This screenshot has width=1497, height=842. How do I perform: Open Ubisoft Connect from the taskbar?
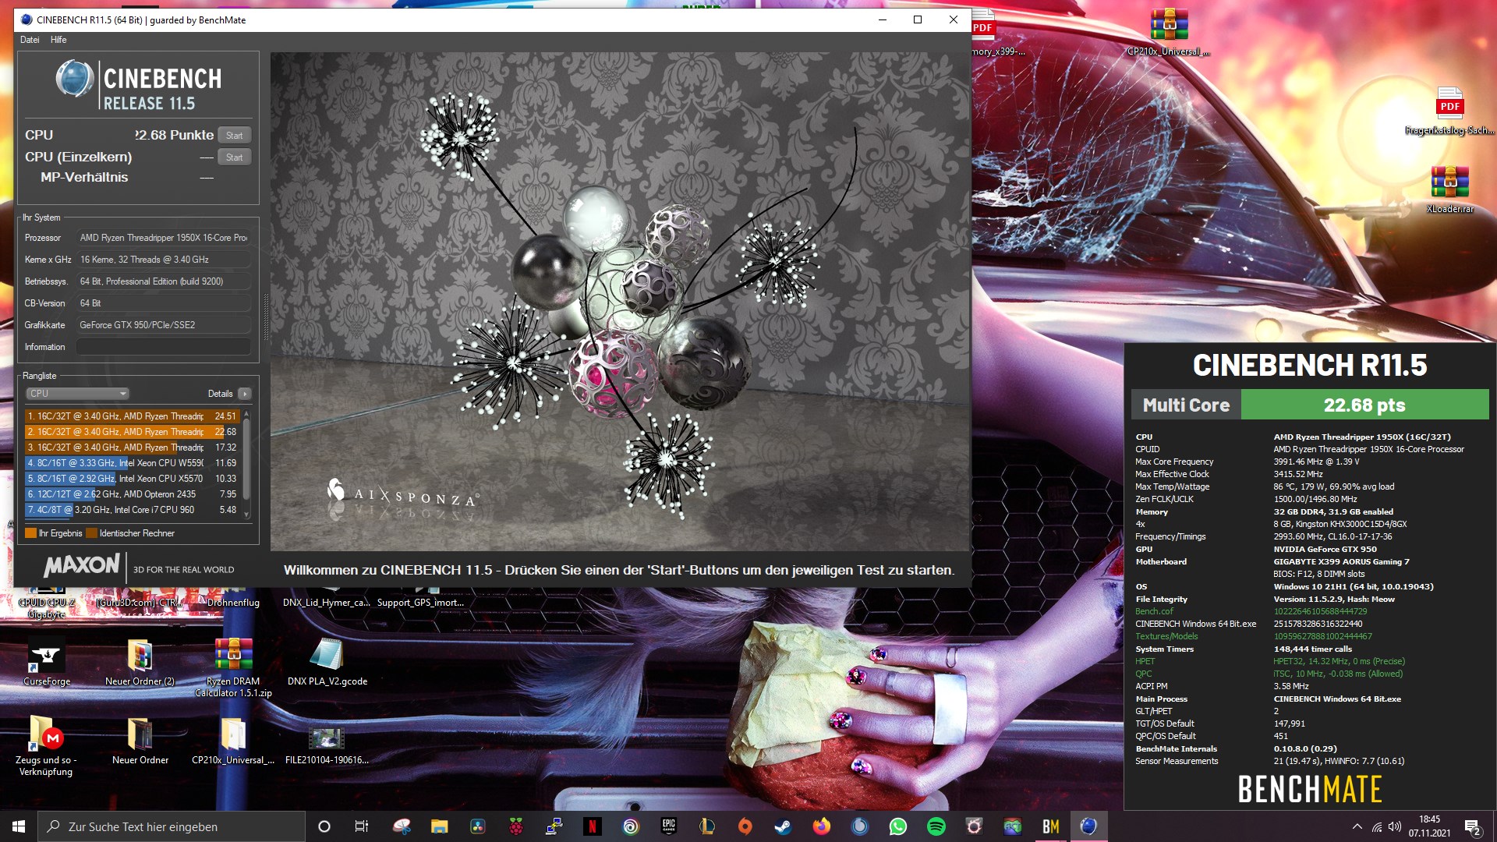click(x=630, y=826)
